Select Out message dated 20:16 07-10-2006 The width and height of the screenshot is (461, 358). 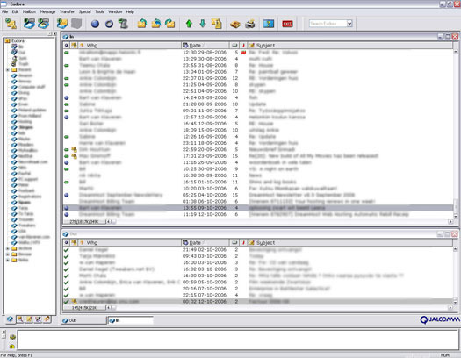click(x=258, y=289)
